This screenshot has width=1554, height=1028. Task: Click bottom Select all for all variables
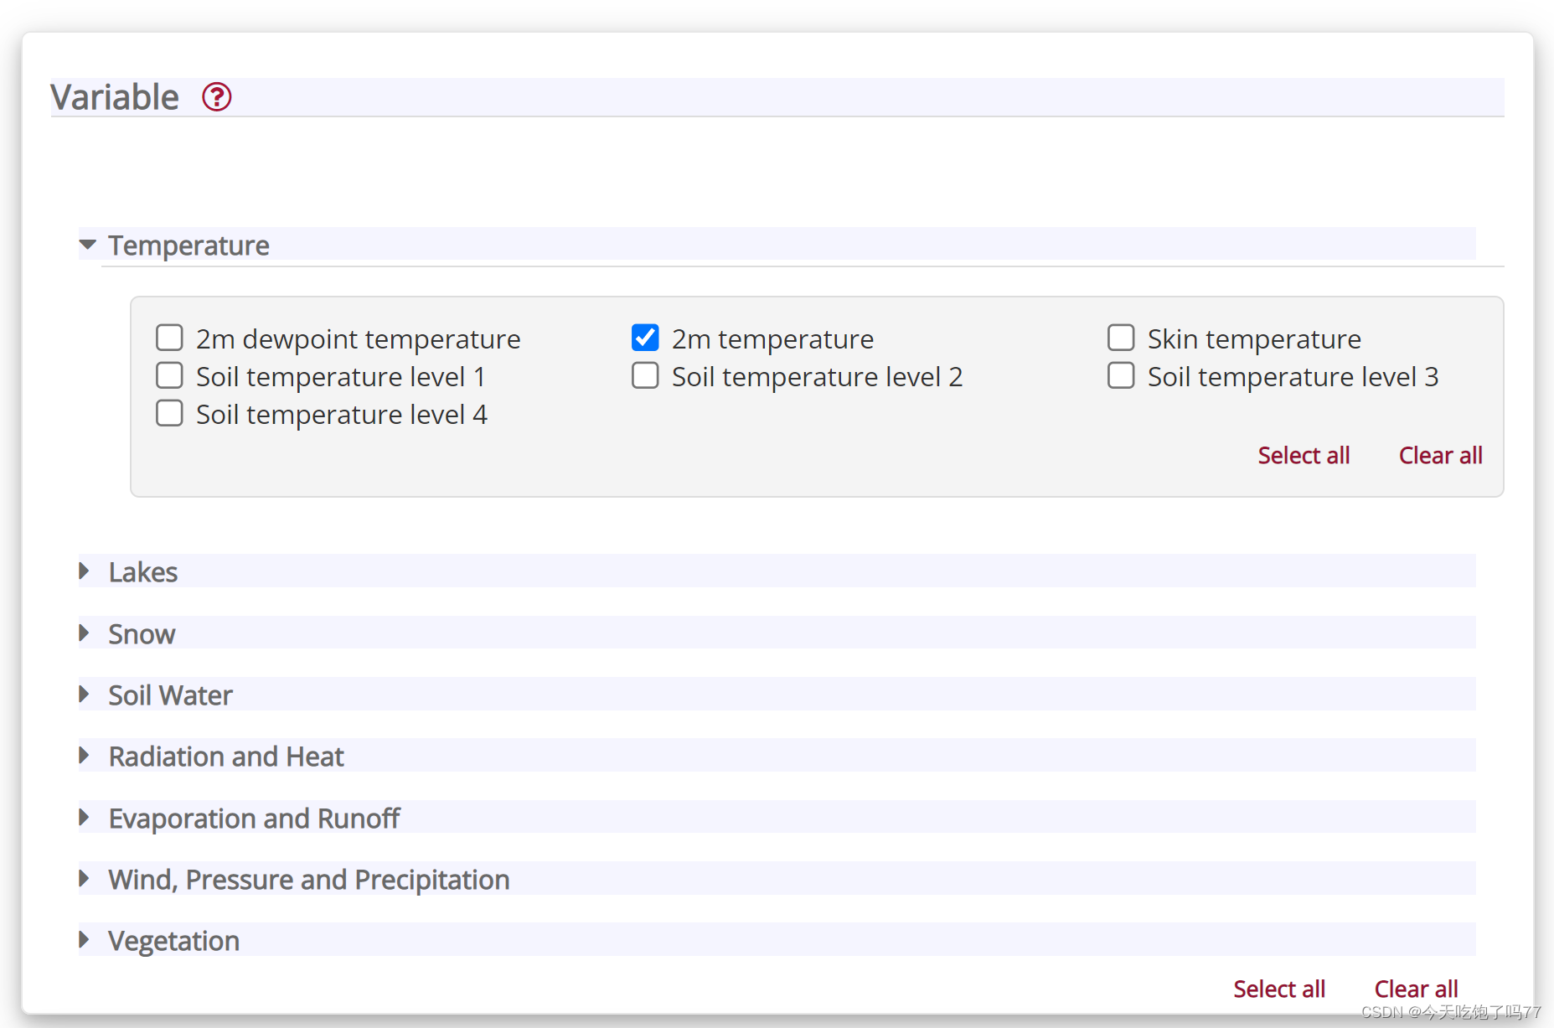[x=1279, y=989]
